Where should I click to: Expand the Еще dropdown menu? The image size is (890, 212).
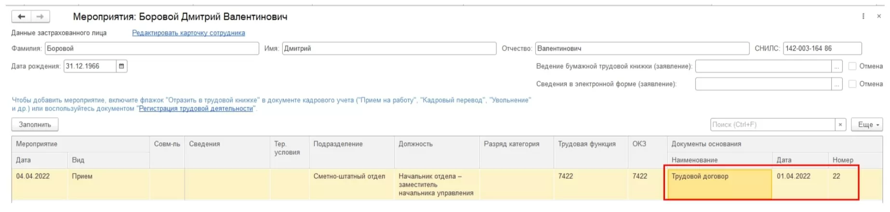[867, 125]
